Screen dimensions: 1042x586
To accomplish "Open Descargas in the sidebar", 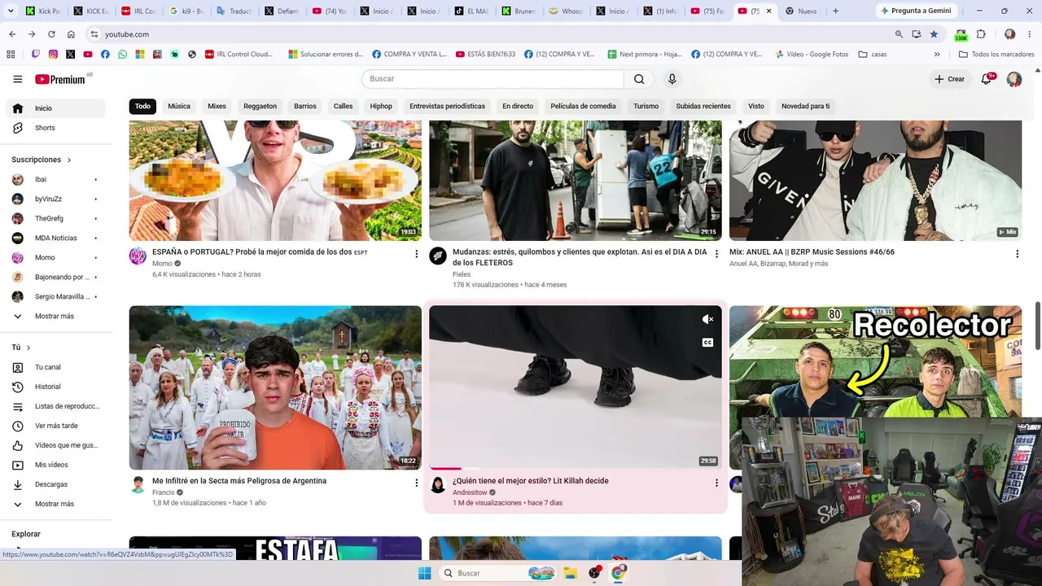I will coord(55,484).
